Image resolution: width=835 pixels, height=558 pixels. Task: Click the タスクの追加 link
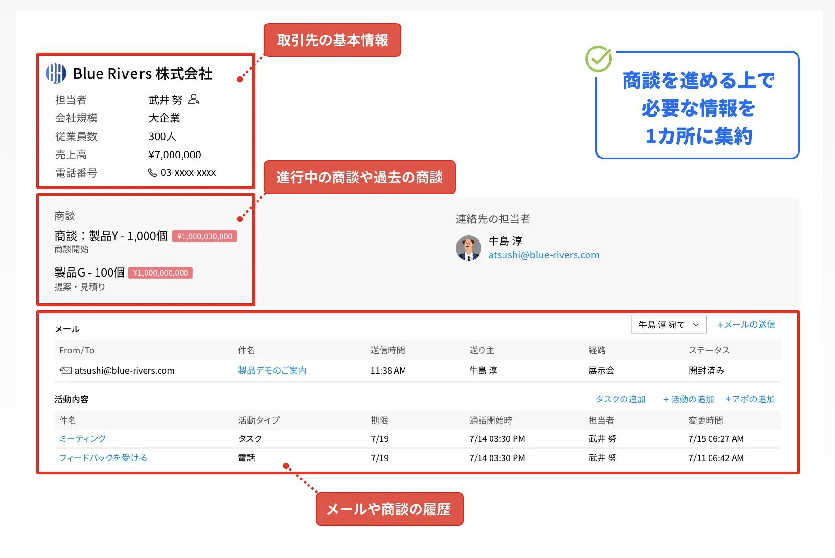[x=620, y=400]
